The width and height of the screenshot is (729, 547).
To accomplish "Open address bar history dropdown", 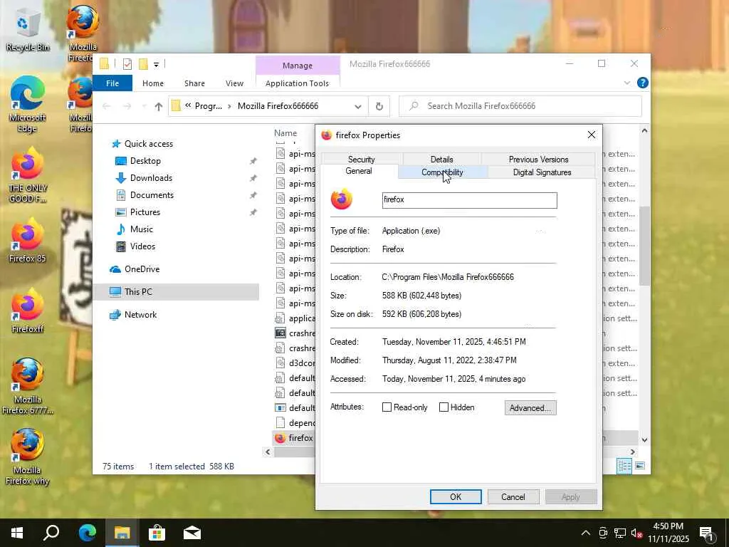I will pyautogui.click(x=358, y=107).
